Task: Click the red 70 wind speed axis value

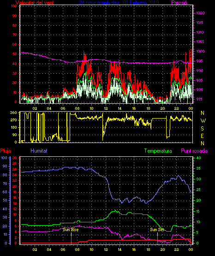Action: [15, 35]
